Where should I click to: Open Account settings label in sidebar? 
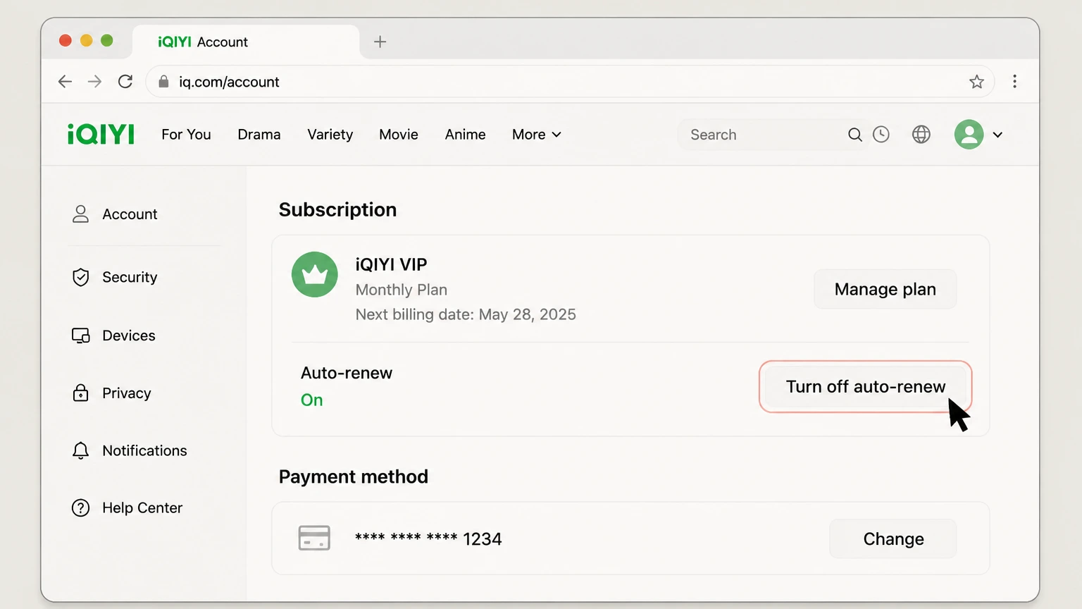pyautogui.click(x=130, y=214)
